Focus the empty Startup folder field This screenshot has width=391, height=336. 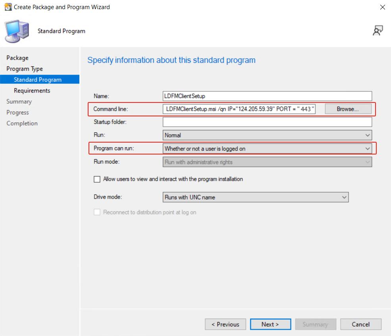(x=267, y=122)
